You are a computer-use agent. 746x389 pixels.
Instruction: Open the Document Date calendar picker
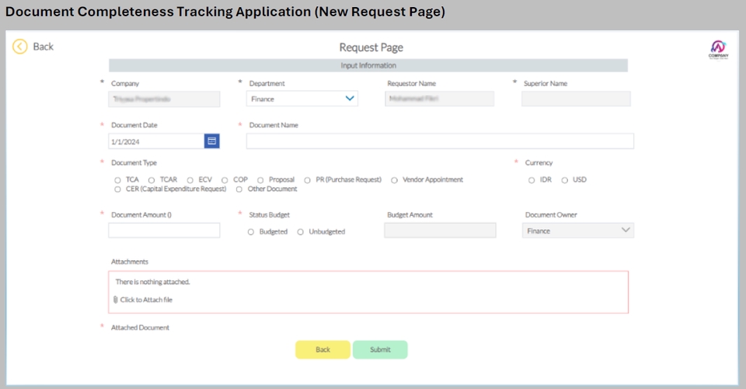tap(211, 141)
